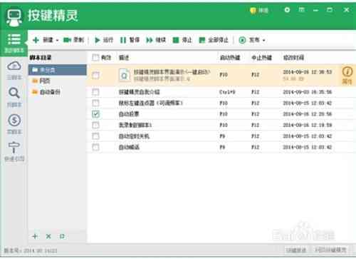Click the circular 发布 Publish icon

coord(242,40)
